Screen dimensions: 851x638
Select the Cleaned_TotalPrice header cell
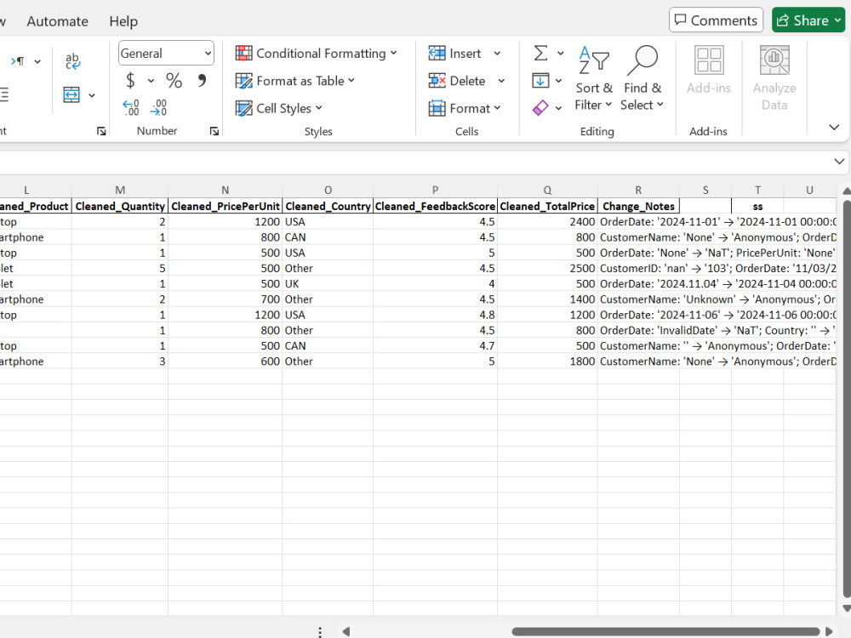(547, 206)
